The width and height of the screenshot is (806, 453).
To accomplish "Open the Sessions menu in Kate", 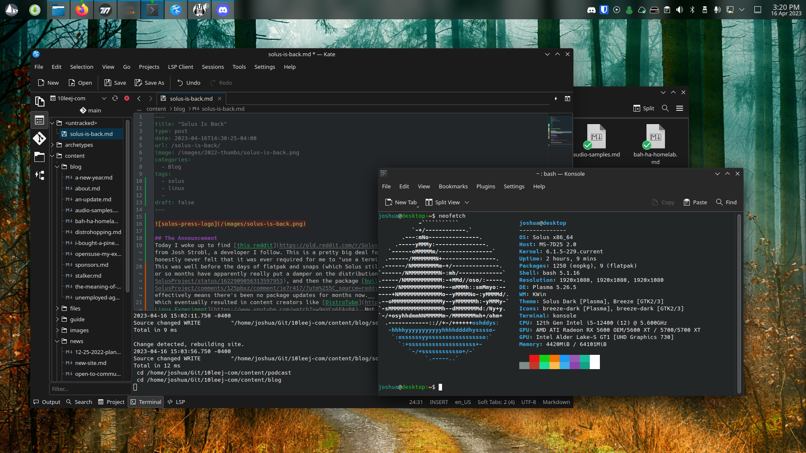I will [x=212, y=66].
